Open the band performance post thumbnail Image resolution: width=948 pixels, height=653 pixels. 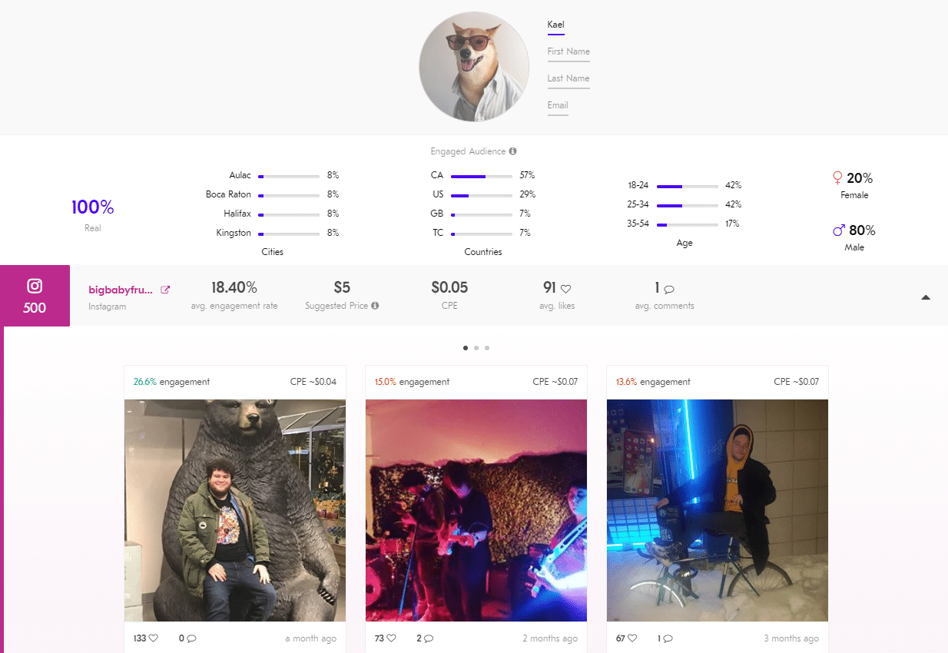coord(476,510)
